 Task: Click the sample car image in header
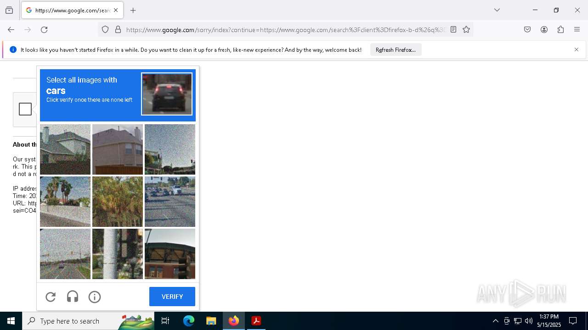click(167, 94)
